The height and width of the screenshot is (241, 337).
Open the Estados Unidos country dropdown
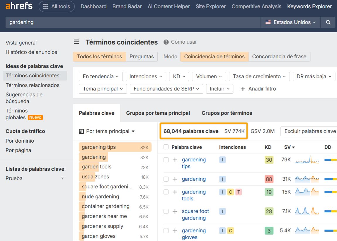coord(290,22)
